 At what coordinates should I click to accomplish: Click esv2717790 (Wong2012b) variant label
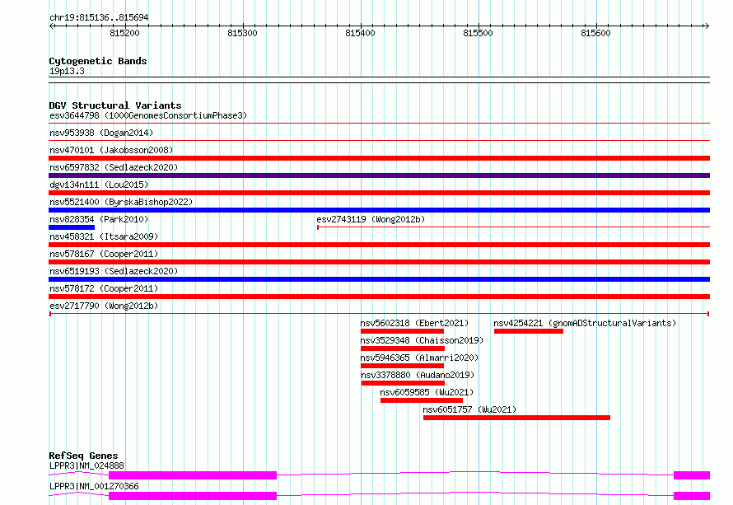pyautogui.click(x=104, y=306)
